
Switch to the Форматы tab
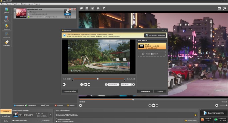coord(6,112)
